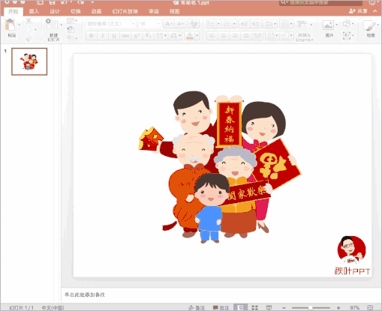
Task: Open the Animations (动画) tab
Action: pyautogui.click(x=96, y=11)
